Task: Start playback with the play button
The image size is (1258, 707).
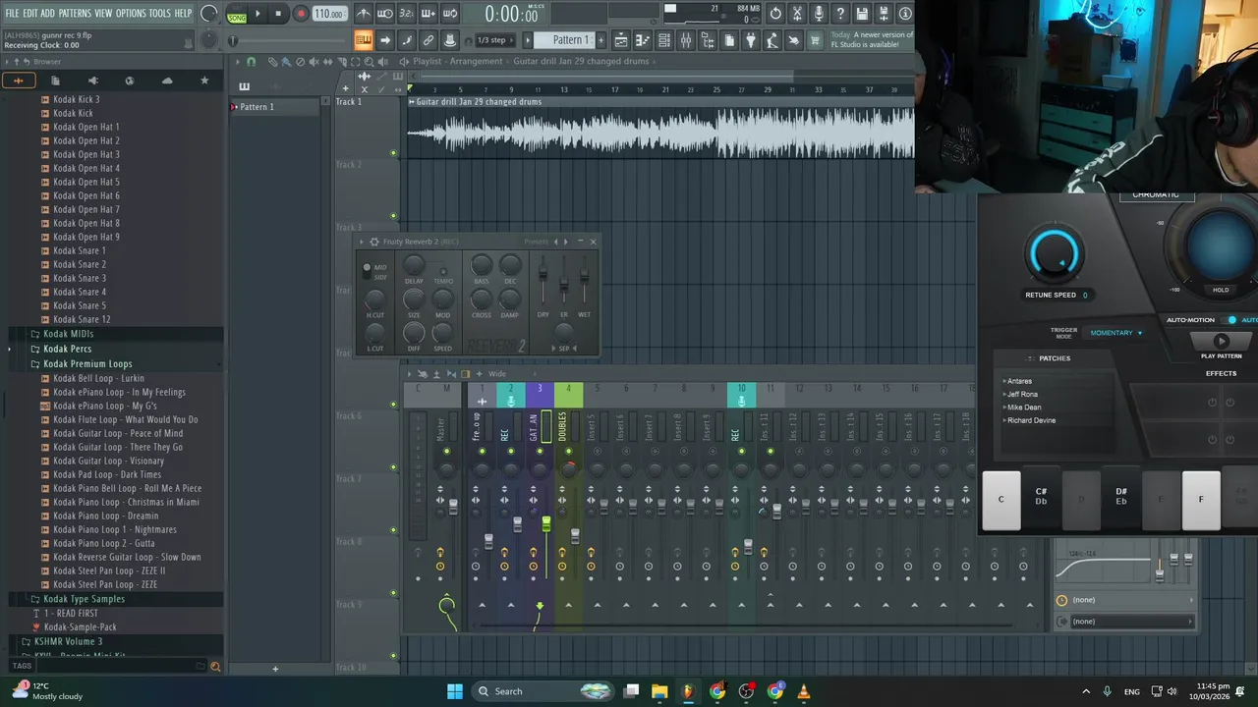Action: [x=258, y=14]
